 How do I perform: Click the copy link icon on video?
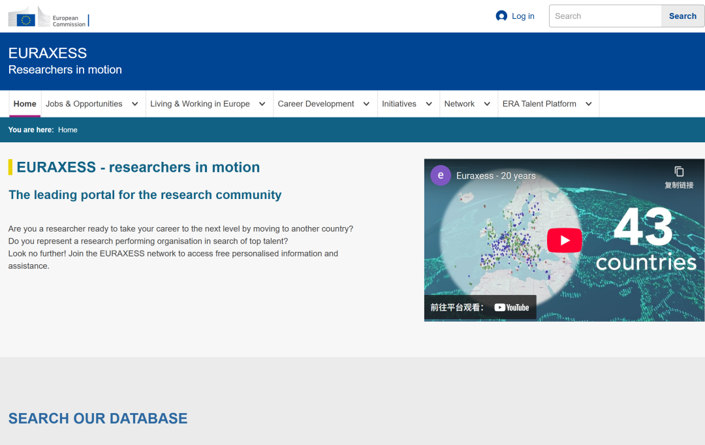679,172
